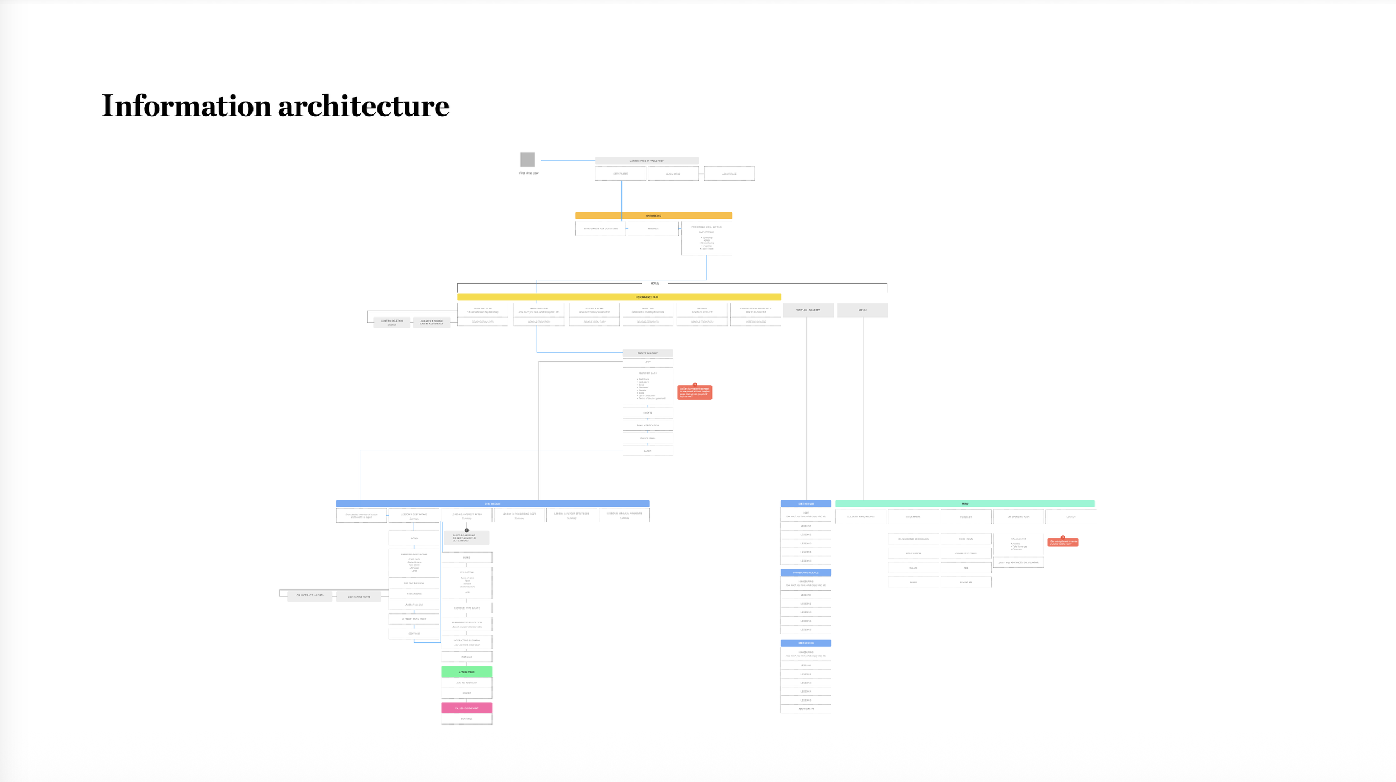
Task: Click the Add To Path box
Action: pyautogui.click(x=806, y=709)
